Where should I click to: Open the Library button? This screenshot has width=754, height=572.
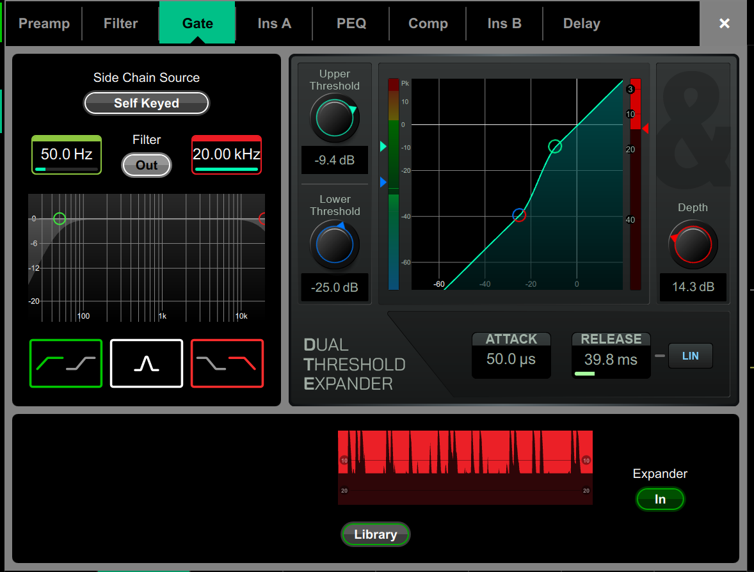[376, 534]
